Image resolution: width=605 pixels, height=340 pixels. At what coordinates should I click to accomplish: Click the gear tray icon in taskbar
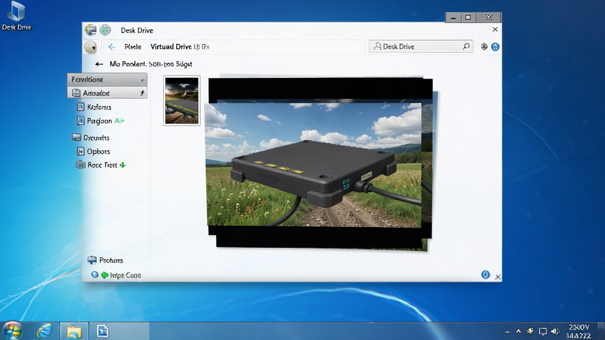[530, 331]
